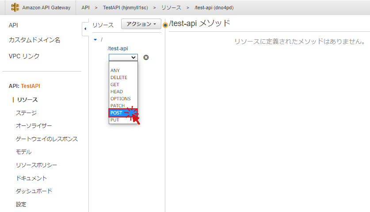370x212 pixels.
Task: Open ステージ section
Action: [26, 113]
